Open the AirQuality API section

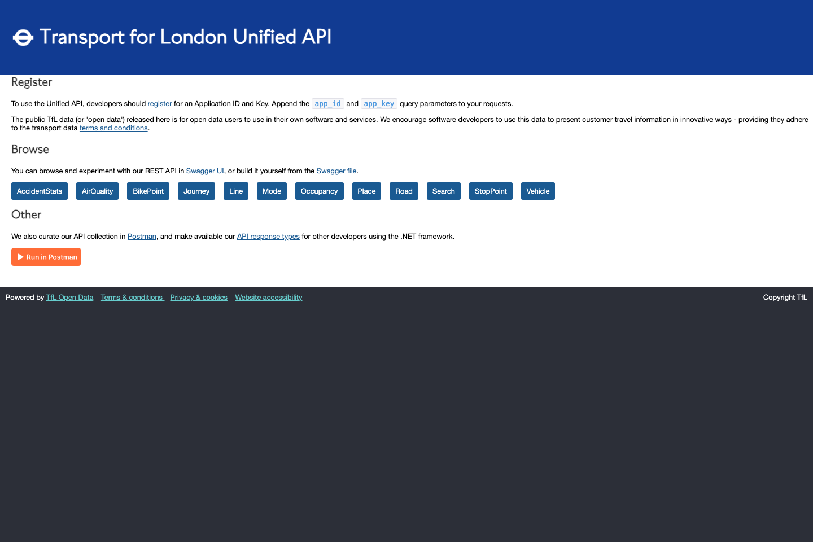click(97, 191)
